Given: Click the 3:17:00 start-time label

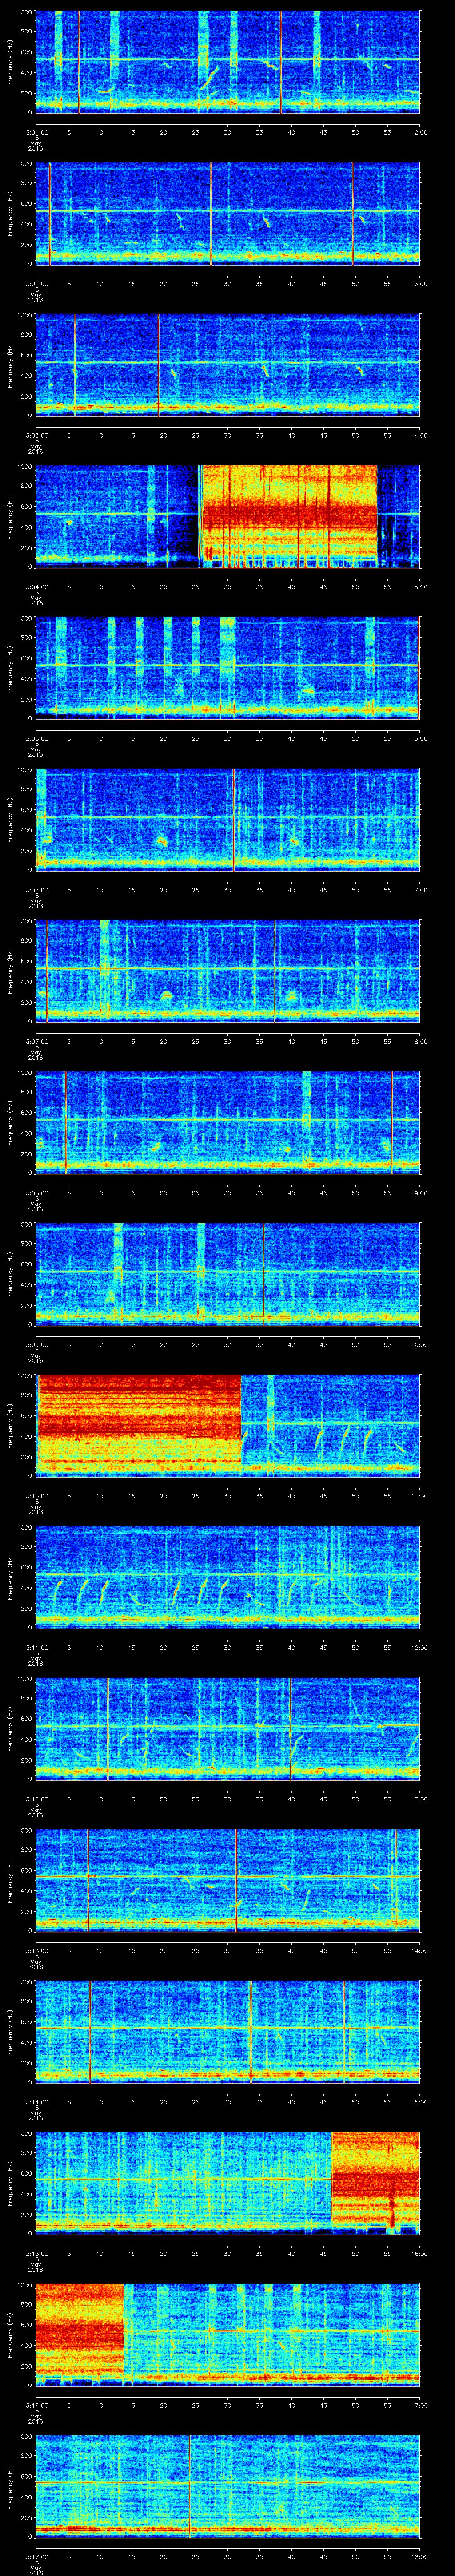Looking at the screenshot, I should (x=36, y=2557).
